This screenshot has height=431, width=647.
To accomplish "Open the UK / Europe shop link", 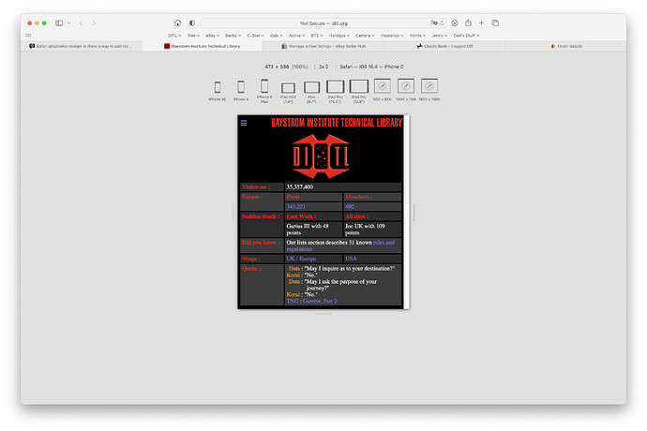I will pyautogui.click(x=301, y=259).
